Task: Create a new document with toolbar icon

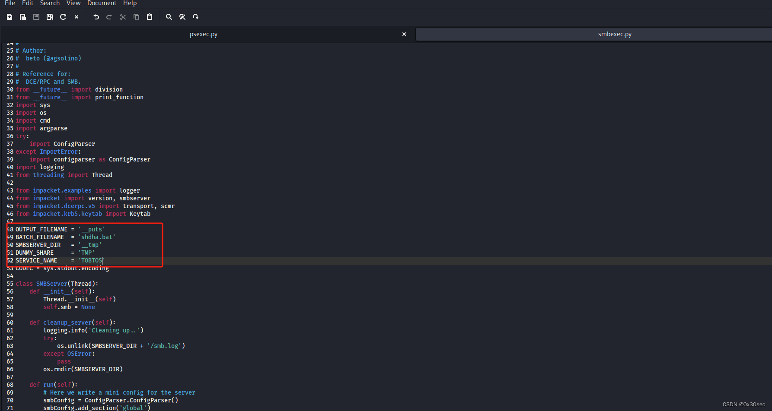Action: click(x=10, y=17)
